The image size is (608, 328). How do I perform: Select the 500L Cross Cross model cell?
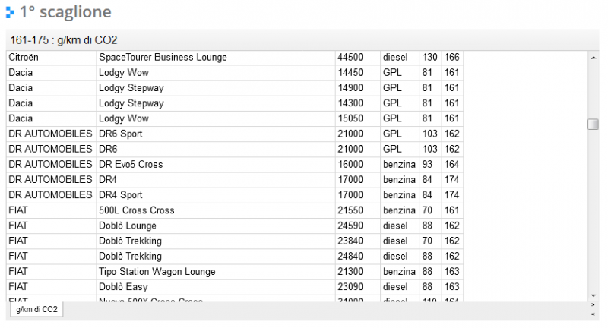click(136, 210)
